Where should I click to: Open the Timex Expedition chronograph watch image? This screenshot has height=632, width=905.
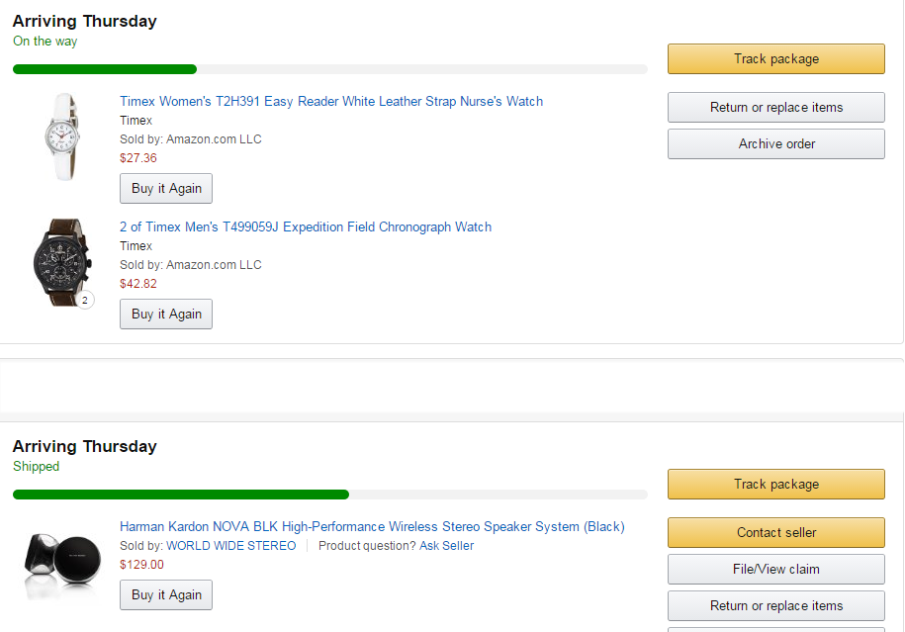(x=62, y=263)
